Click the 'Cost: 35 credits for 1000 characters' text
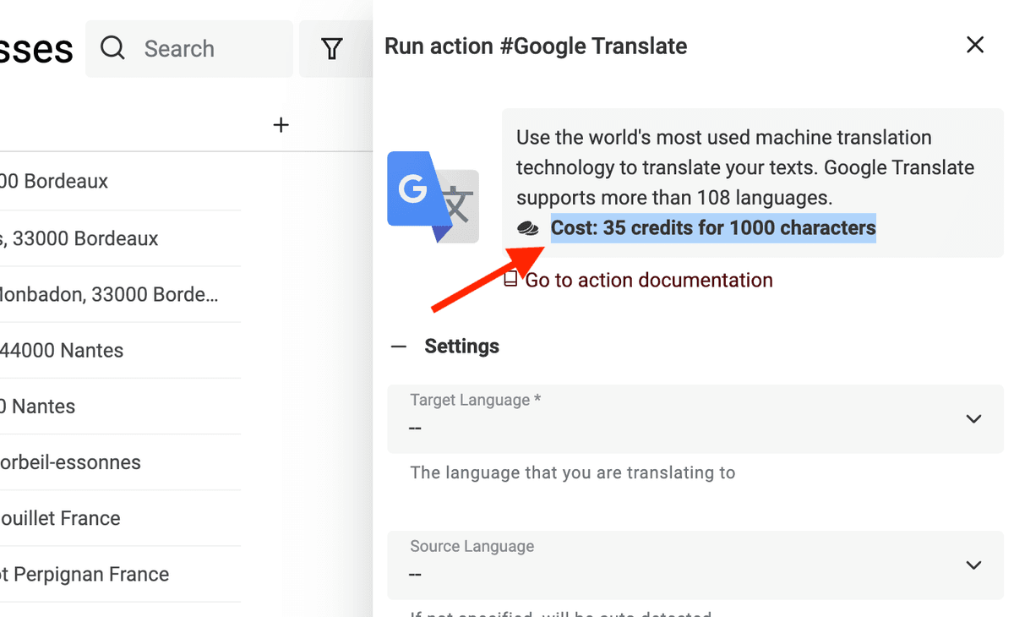1014x617 pixels. coord(713,228)
